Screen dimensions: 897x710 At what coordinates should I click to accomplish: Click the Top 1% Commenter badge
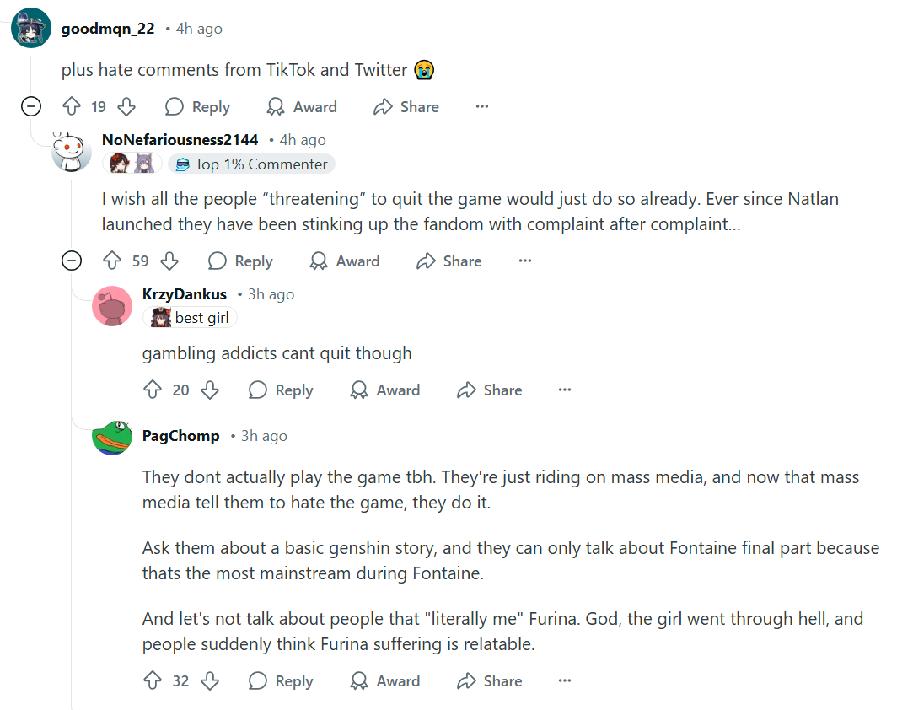pyautogui.click(x=251, y=164)
